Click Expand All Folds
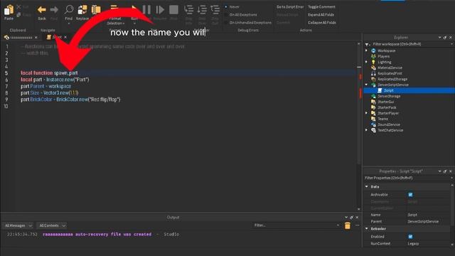The image size is (455, 256). pos(321,14)
